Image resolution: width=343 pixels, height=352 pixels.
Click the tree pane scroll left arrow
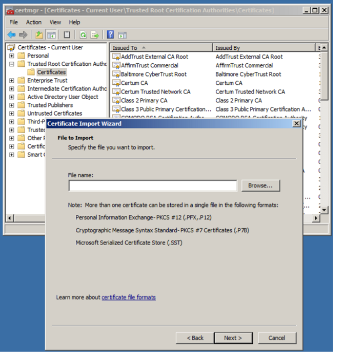(x=10, y=218)
